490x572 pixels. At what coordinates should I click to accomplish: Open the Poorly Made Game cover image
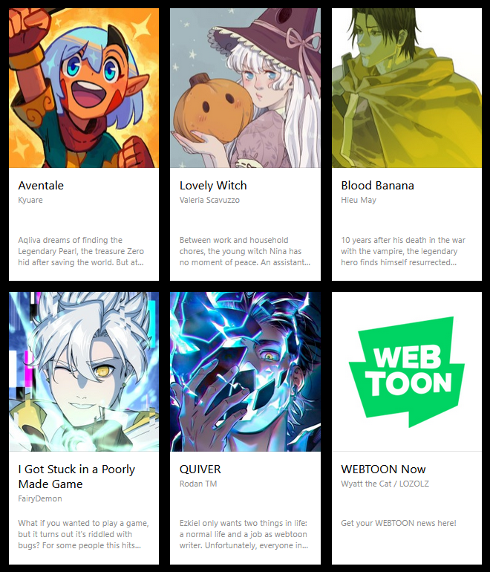pyautogui.click(x=84, y=371)
